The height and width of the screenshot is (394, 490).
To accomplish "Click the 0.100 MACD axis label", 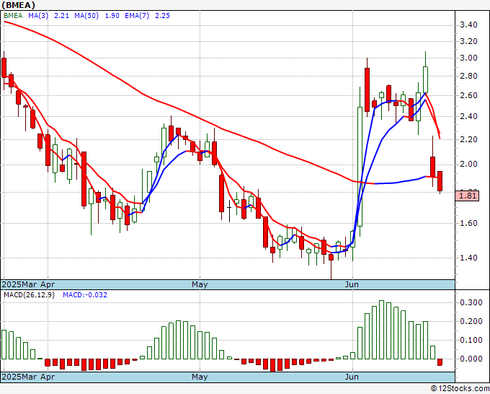I will click(471, 340).
